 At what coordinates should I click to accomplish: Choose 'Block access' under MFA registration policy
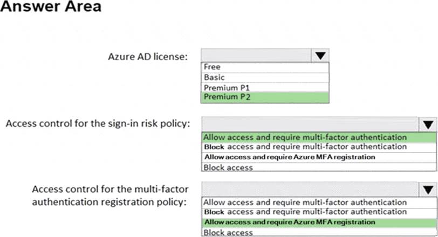tap(305, 232)
